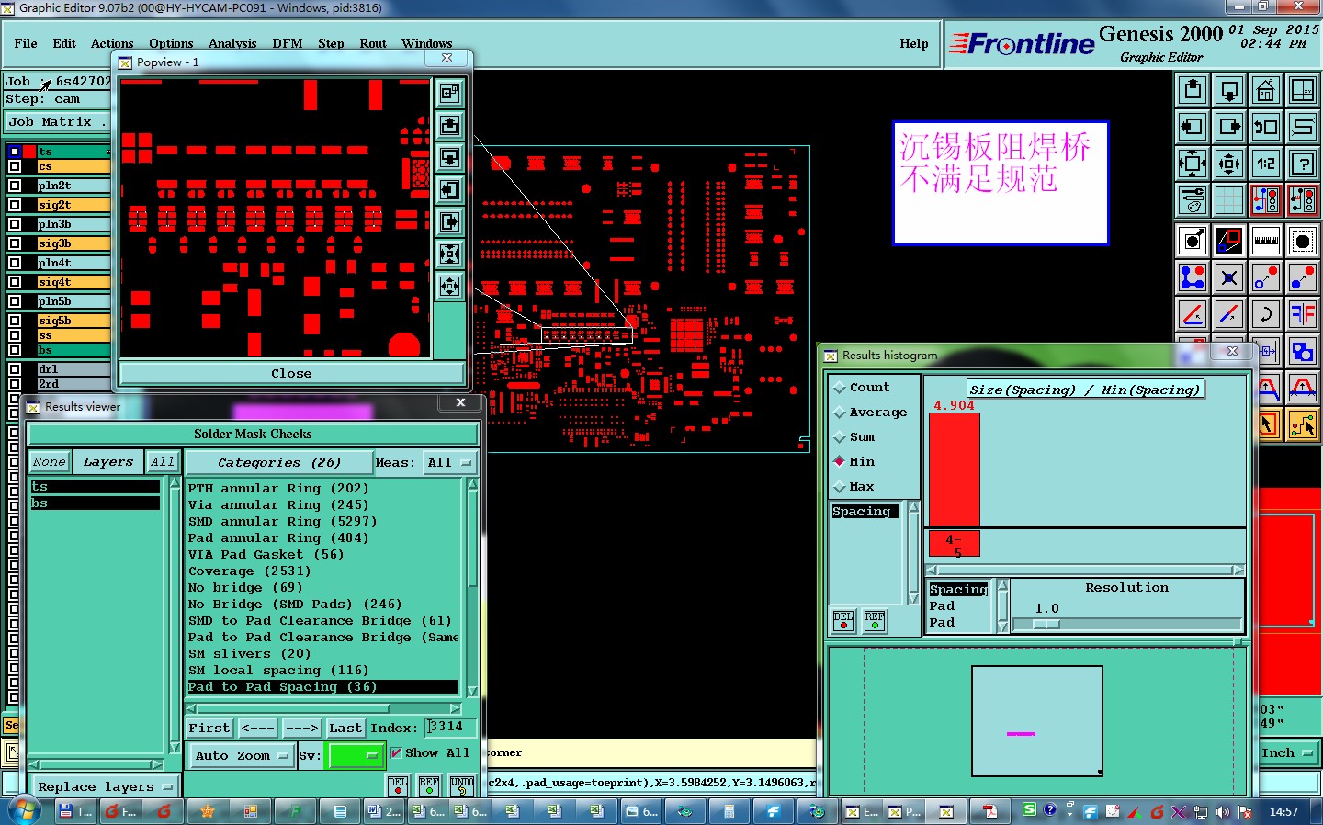Click the next arrow ---> button
The width and height of the screenshot is (1323, 825).
(x=301, y=729)
